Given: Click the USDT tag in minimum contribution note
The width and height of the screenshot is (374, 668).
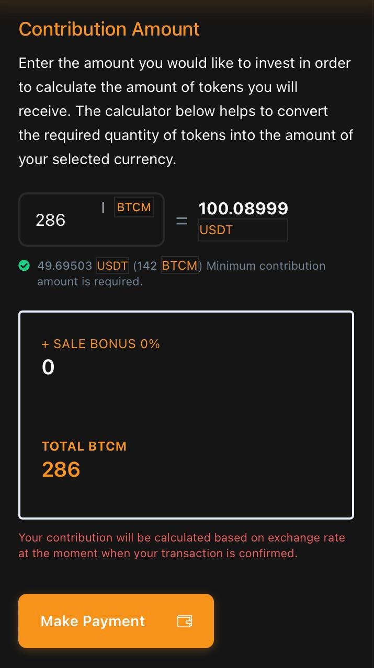Looking at the screenshot, I should (x=111, y=266).
